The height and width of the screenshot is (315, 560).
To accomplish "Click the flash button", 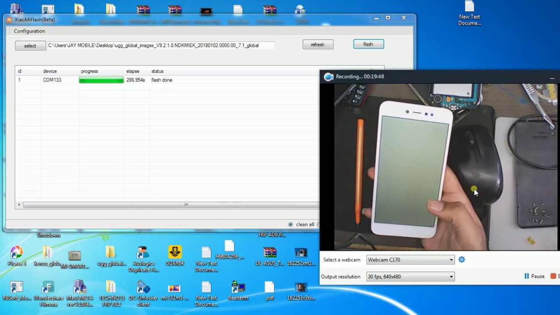I will (368, 44).
